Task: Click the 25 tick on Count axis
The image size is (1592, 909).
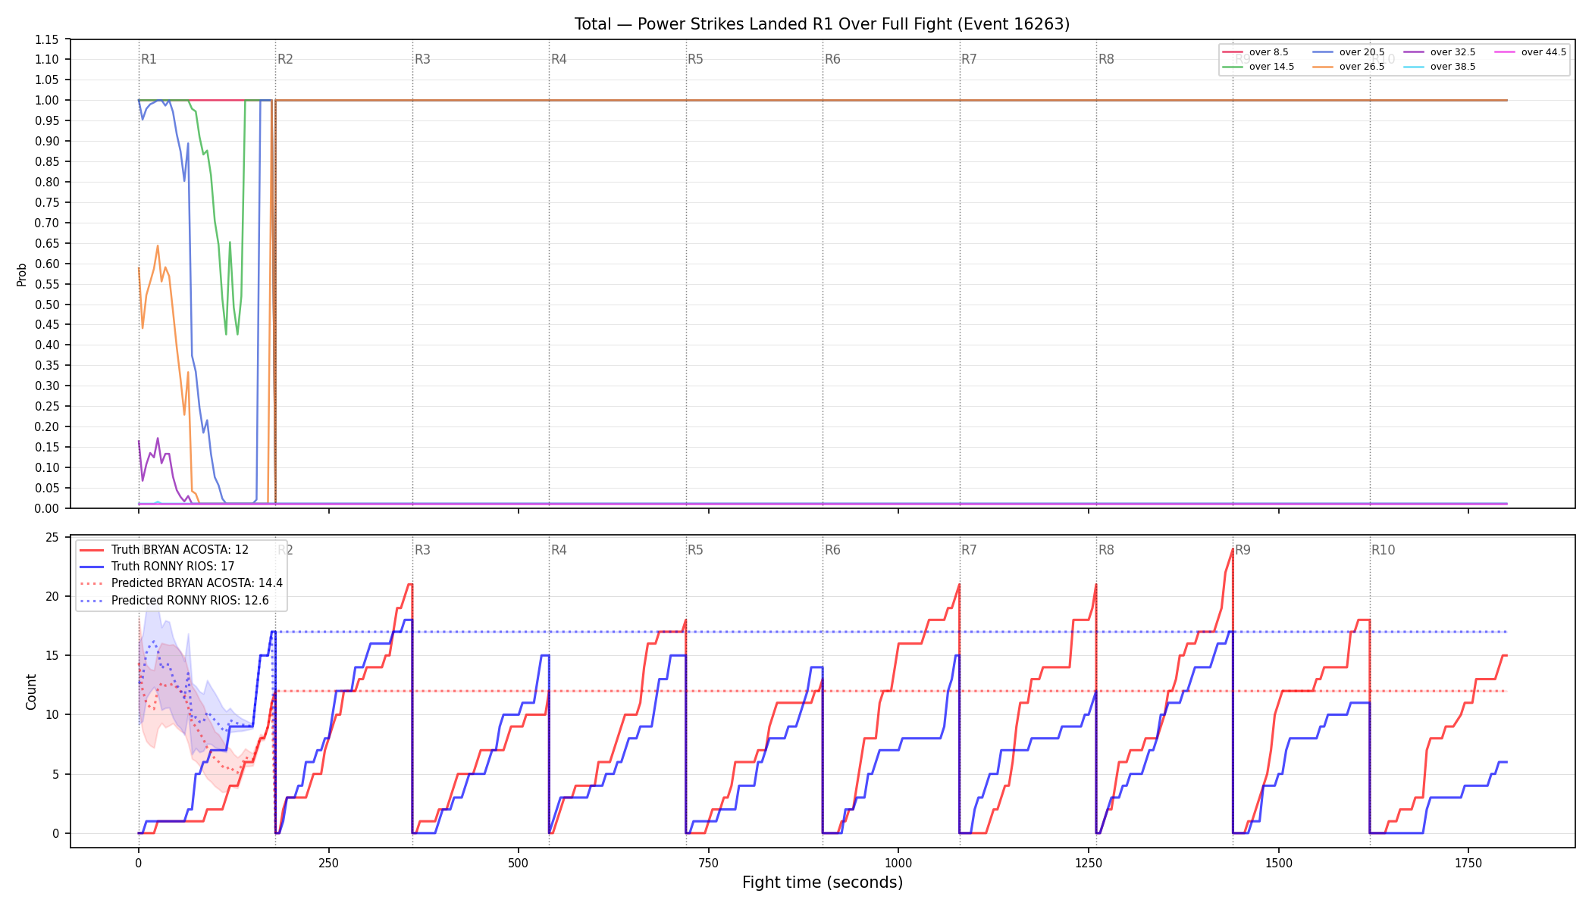Action: (x=52, y=538)
